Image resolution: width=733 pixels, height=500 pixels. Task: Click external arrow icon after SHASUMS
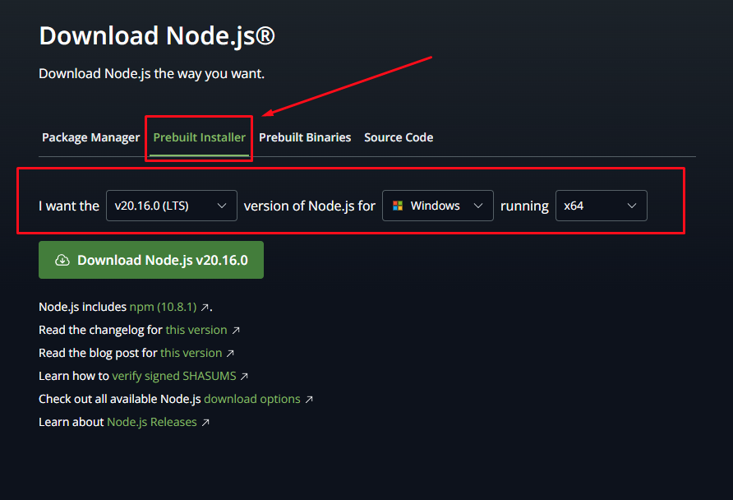(x=244, y=376)
